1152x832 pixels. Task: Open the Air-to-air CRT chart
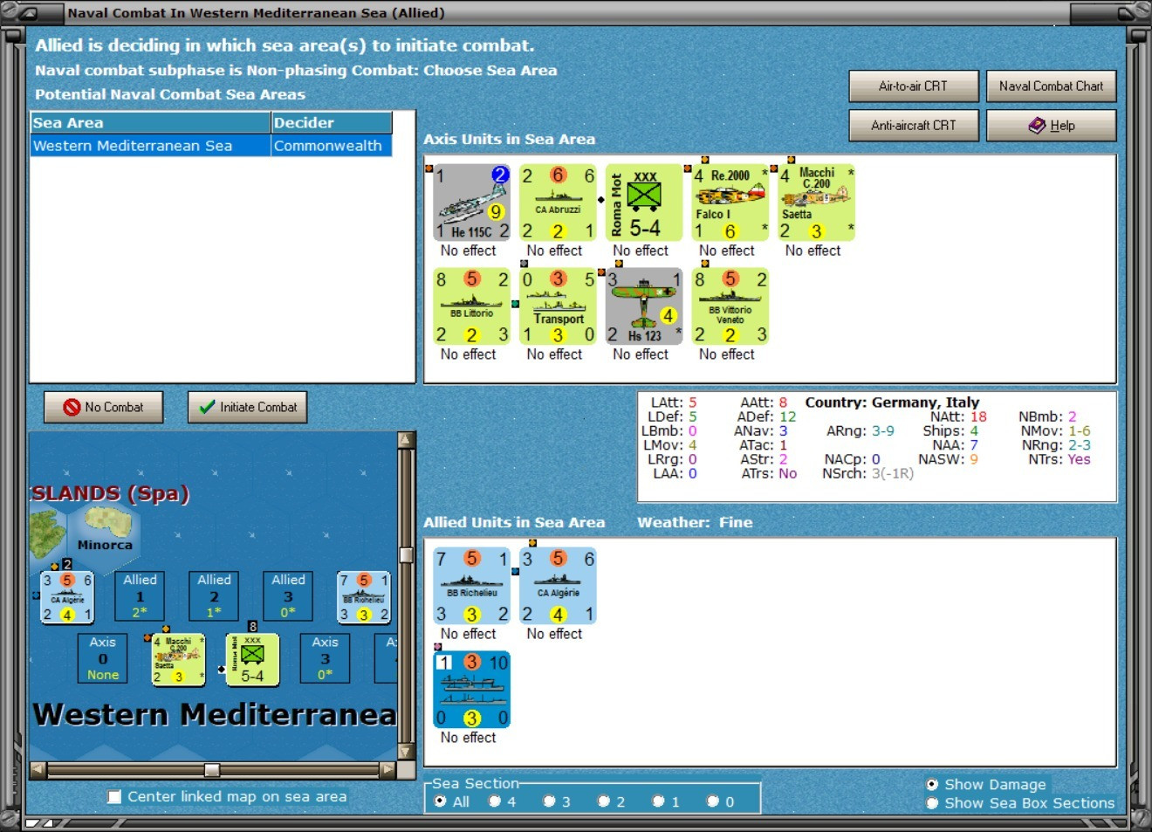tap(914, 86)
